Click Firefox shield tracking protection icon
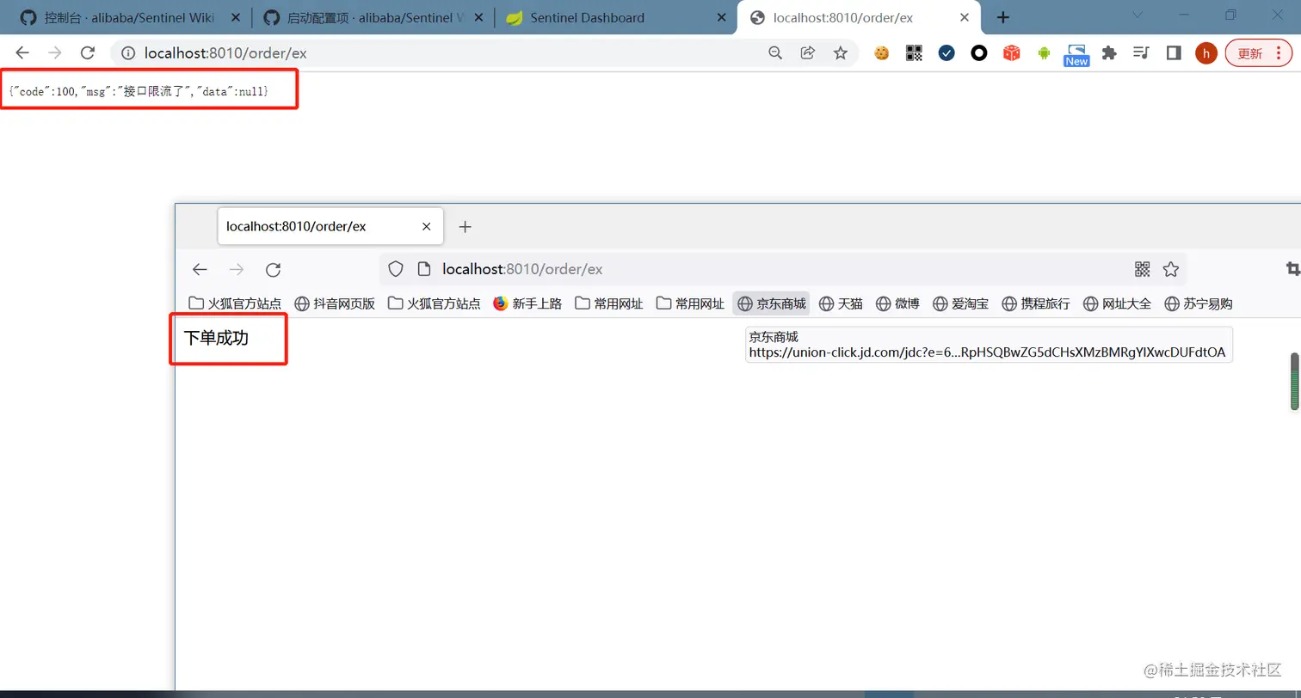 pyautogui.click(x=396, y=269)
